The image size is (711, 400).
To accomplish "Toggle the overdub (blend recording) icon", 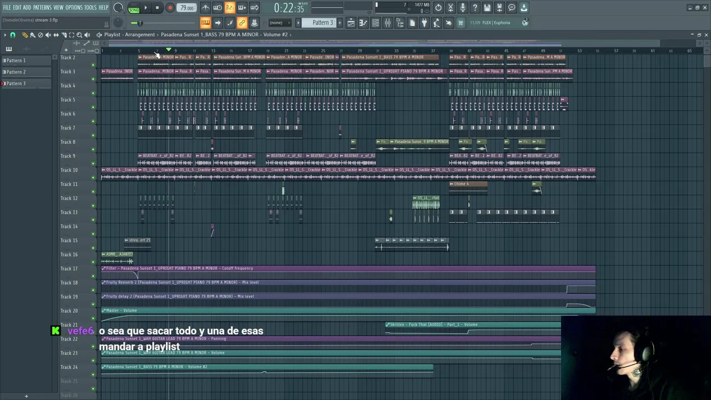I will (x=242, y=8).
